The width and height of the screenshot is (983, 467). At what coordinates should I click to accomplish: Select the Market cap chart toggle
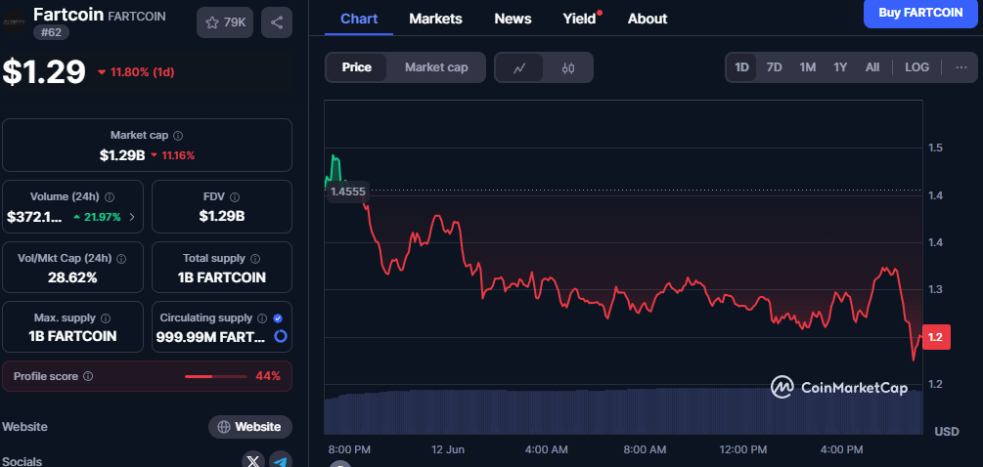(436, 67)
